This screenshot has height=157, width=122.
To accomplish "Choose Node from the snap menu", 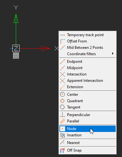I will point(88,129).
